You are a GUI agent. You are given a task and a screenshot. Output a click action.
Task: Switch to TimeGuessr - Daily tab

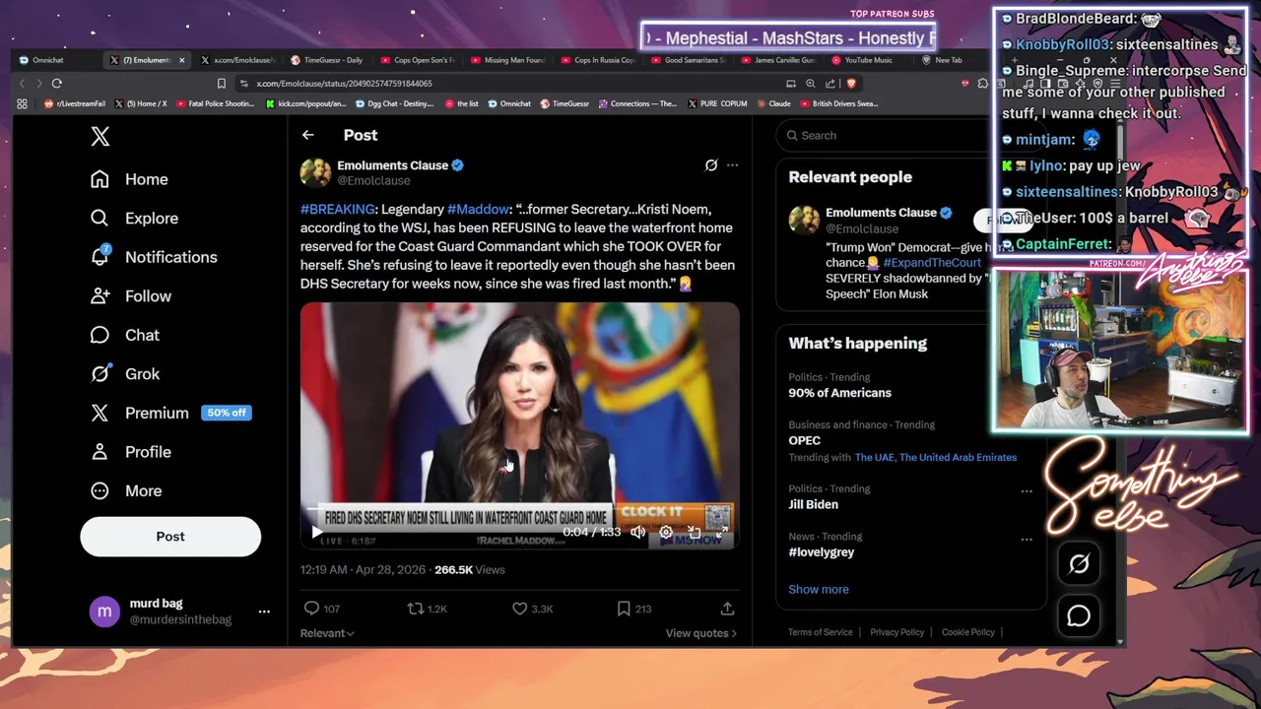tap(331, 60)
